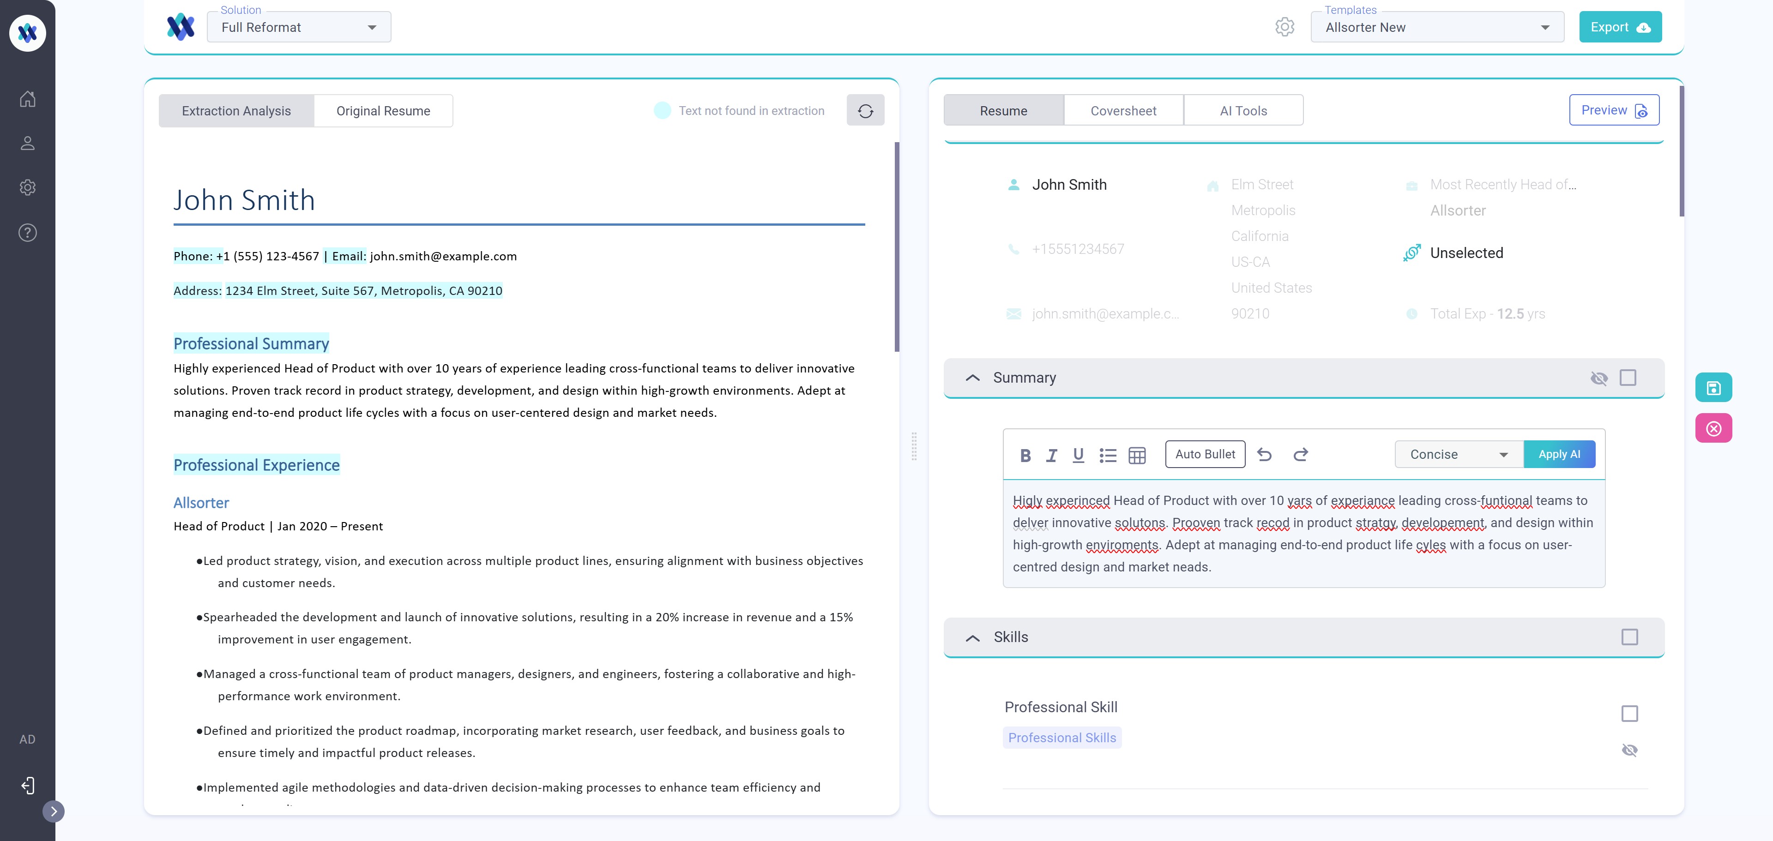
Task: Click the Underline formatting icon
Action: [x=1078, y=455]
